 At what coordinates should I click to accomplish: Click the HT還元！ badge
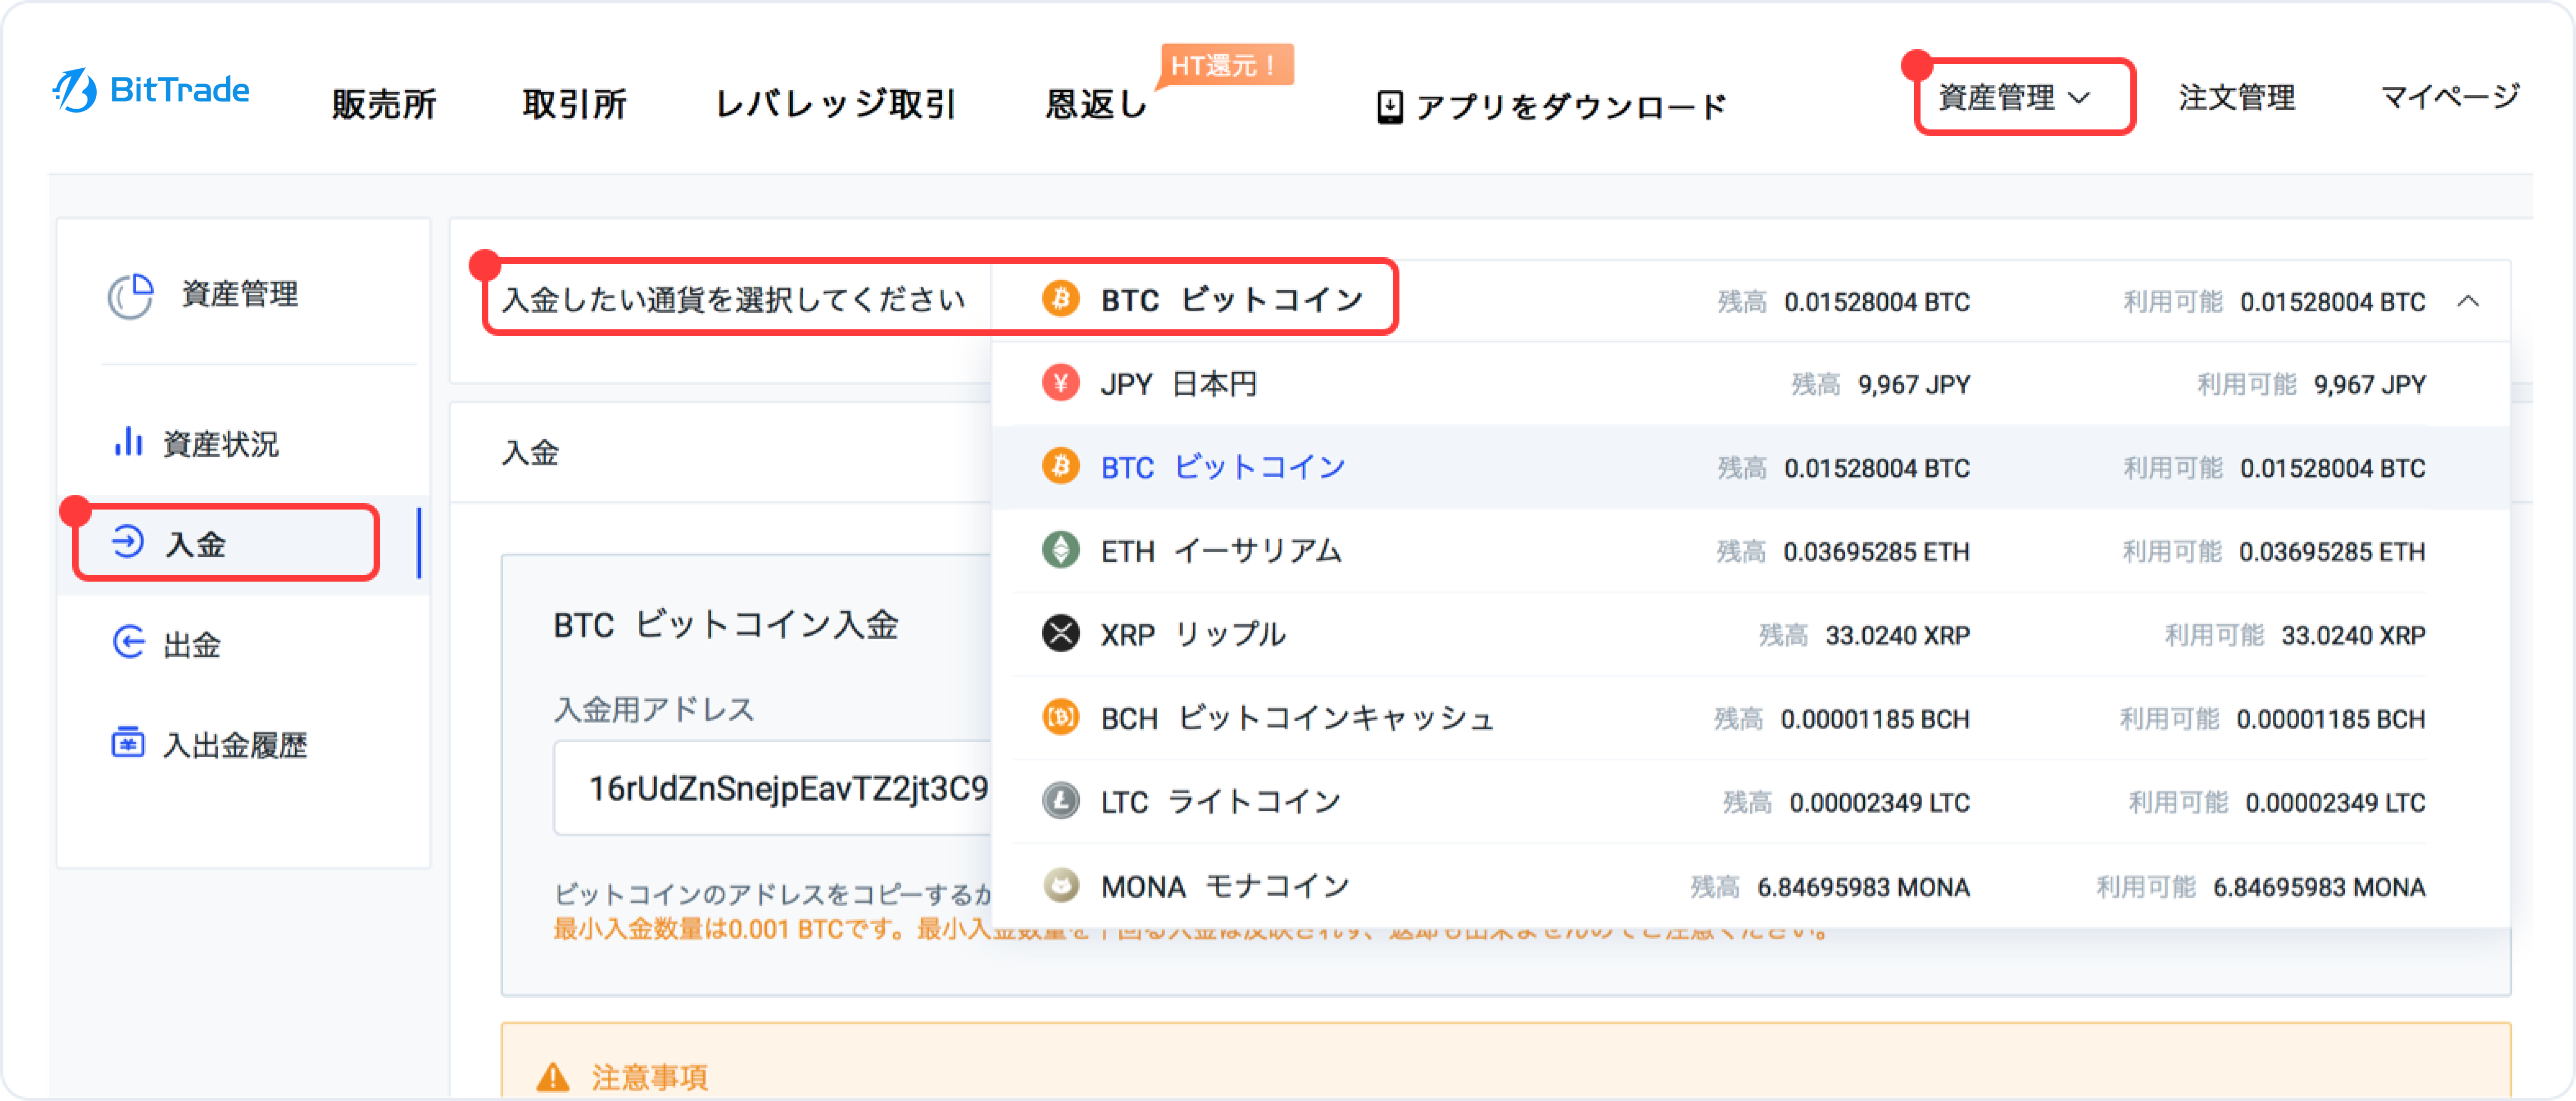point(1225,66)
